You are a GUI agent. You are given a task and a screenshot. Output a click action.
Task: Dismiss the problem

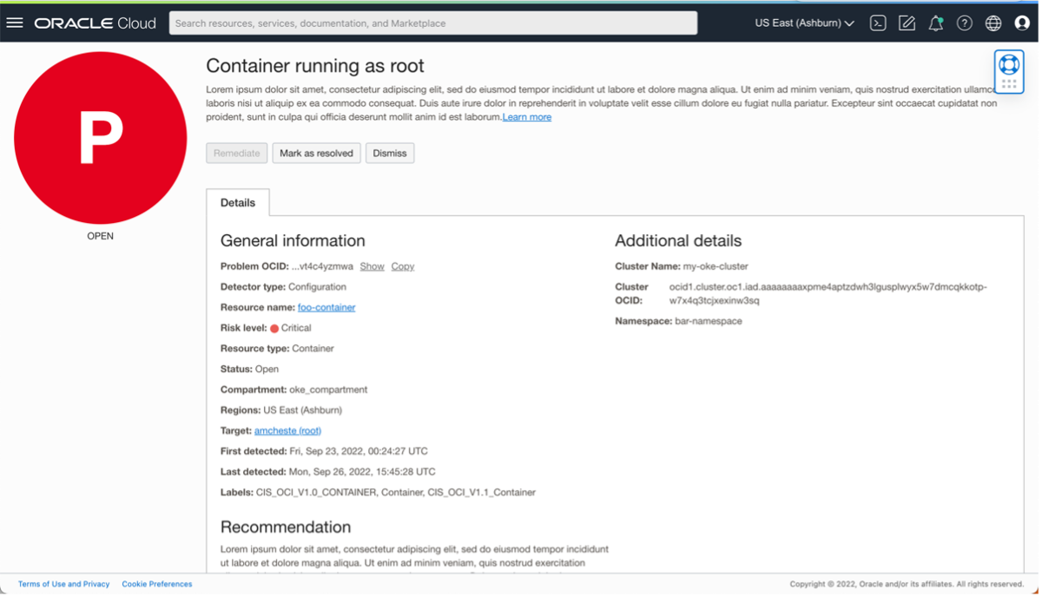coord(389,153)
